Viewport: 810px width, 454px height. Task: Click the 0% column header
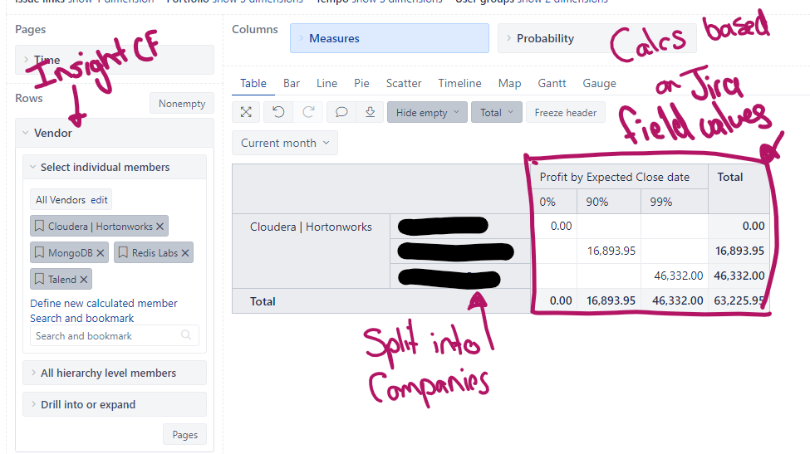(x=554, y=202)
